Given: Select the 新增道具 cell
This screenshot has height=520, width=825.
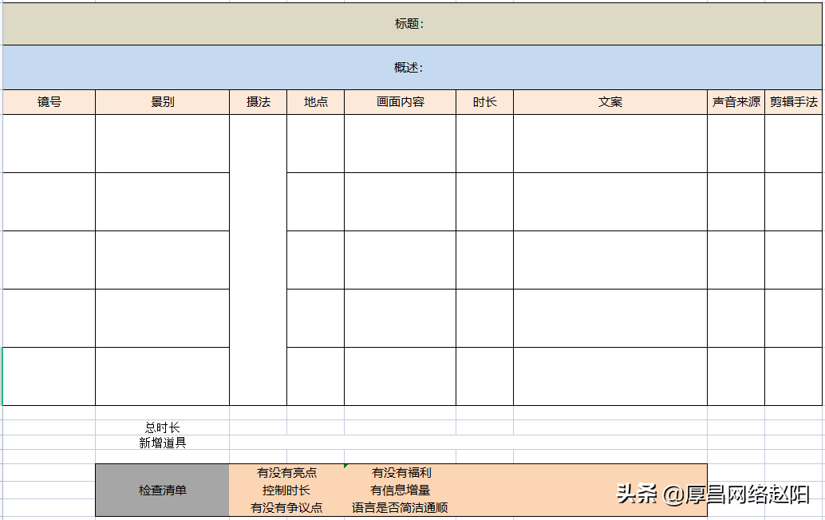Looking at the screenshot, I should point(162,443).
